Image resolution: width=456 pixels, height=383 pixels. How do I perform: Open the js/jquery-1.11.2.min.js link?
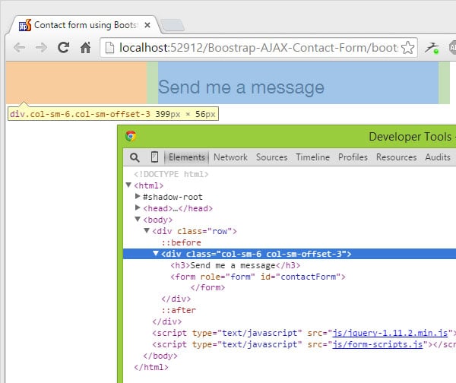click(390, 333)
